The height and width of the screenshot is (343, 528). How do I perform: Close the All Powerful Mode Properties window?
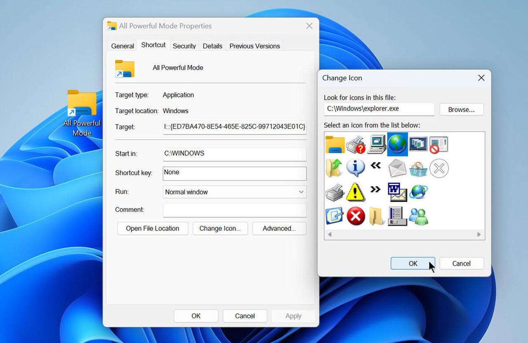309,26
